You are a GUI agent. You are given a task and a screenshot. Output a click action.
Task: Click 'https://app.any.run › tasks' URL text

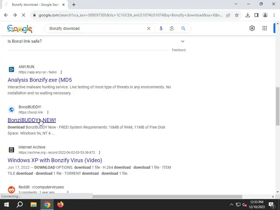(37, 72)
